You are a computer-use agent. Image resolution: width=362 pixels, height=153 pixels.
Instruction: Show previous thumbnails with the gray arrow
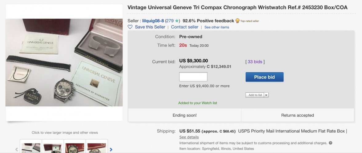[17, 150]
